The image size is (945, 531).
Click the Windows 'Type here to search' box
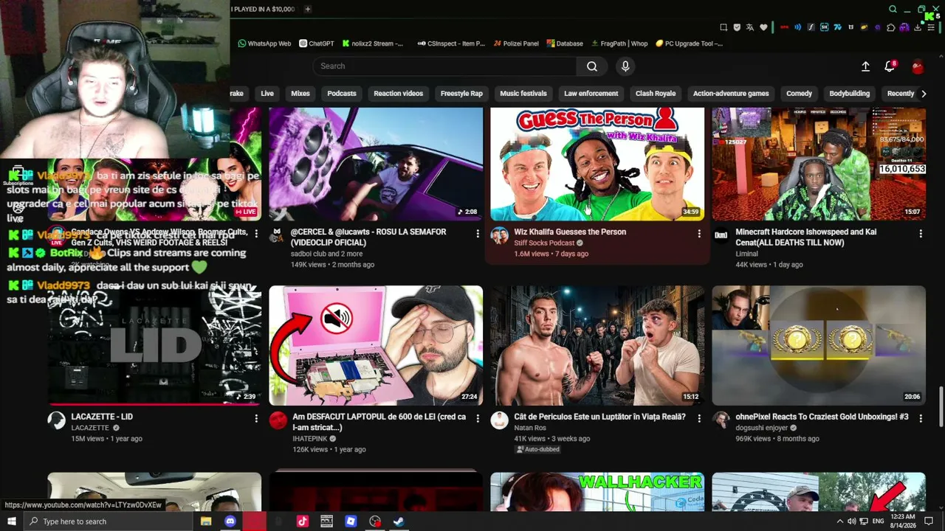(x=109, y=521)
